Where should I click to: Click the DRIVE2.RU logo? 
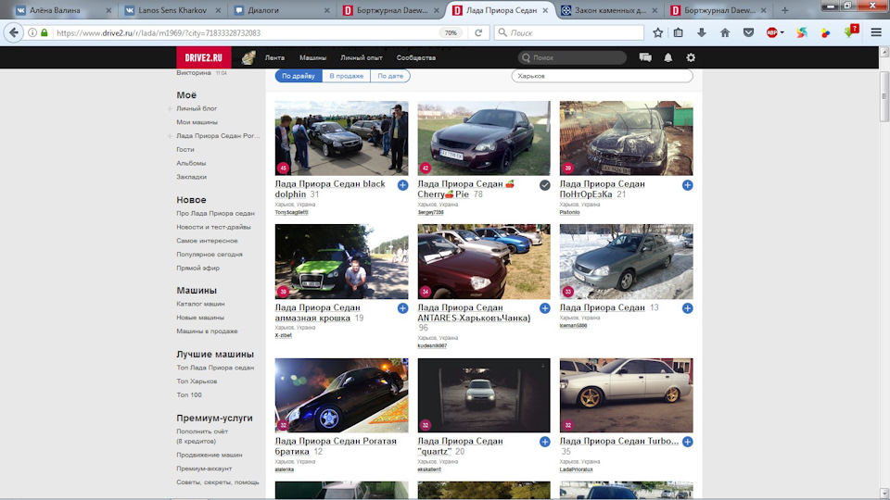204,57
